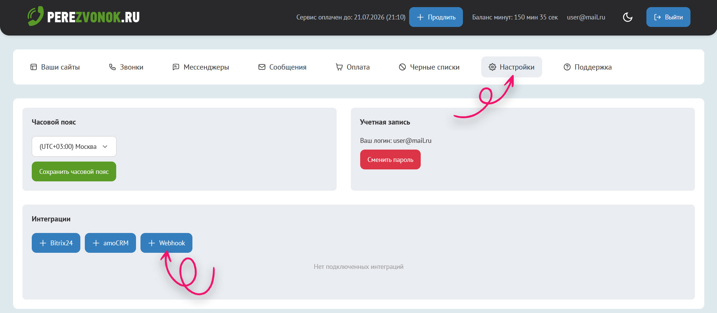Screen dimensions: 717x313
Task: Click the layout icon beside Ваши сайты
Action: 34,67
